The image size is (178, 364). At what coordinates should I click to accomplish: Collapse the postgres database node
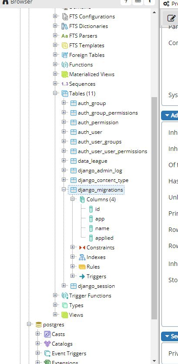pos(29,324)
